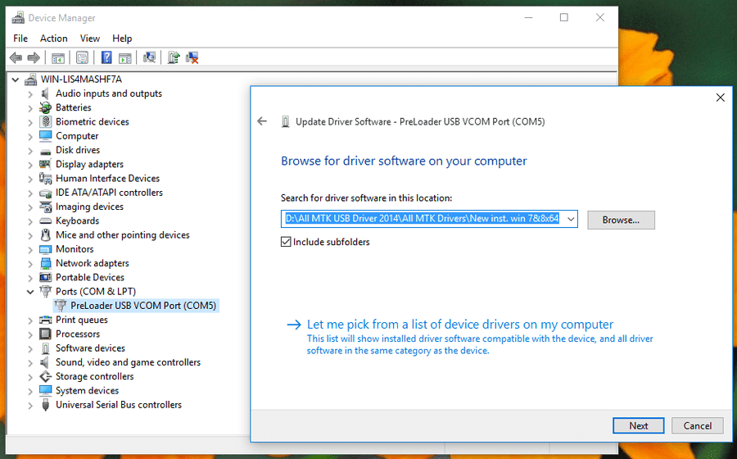Open the driver location path dropdown arrow

point(571,219)
